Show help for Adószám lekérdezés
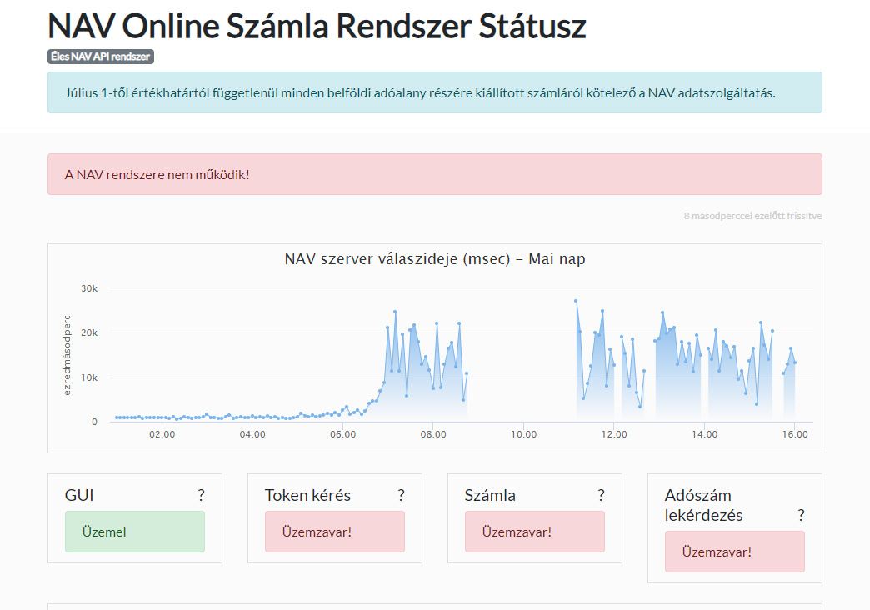 click(801, 515)
